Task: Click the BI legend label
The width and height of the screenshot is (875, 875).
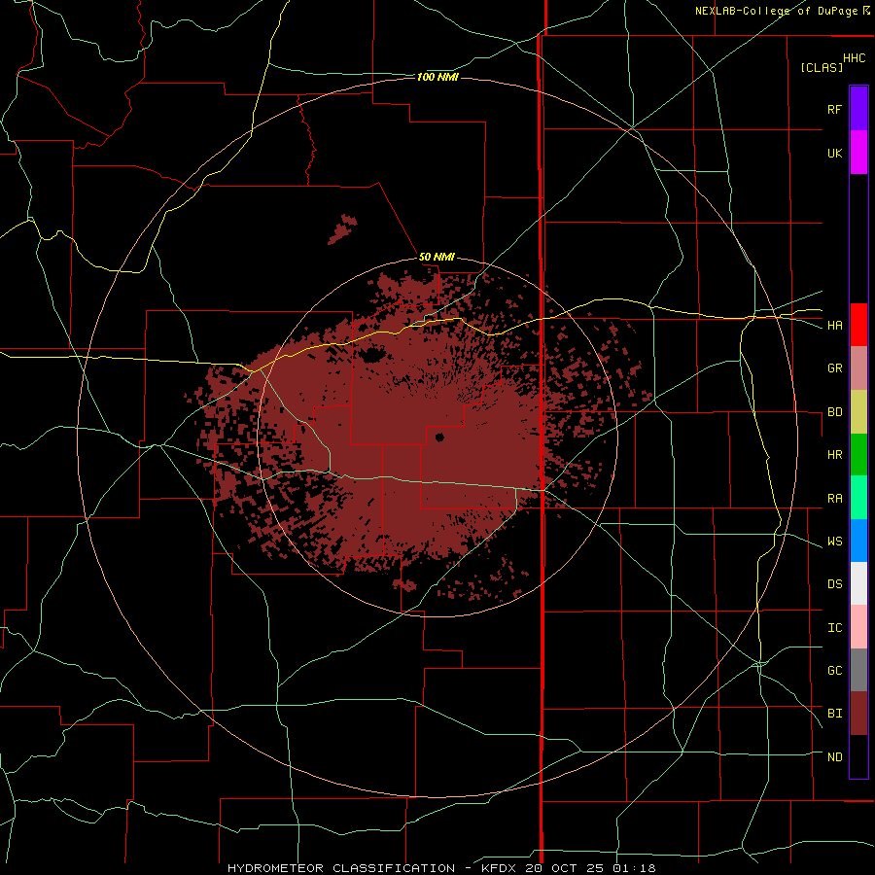Action: [x=834, y=714]
